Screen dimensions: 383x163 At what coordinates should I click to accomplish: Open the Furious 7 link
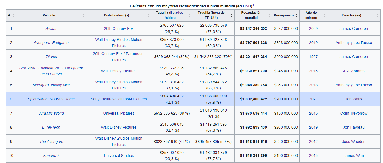pyautogui.click(x=51, y=156)
